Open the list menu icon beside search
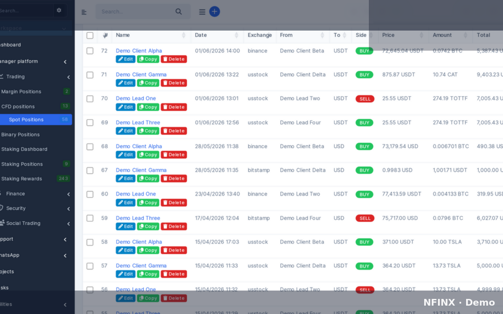Screen dimensions: 503x314 [x=202, y=12]
